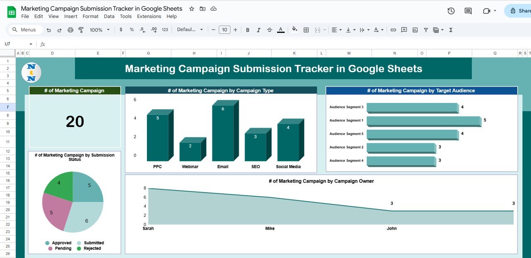Expand the Meet call dropdown arrow
531x258 pixels.
click(495, 11)
